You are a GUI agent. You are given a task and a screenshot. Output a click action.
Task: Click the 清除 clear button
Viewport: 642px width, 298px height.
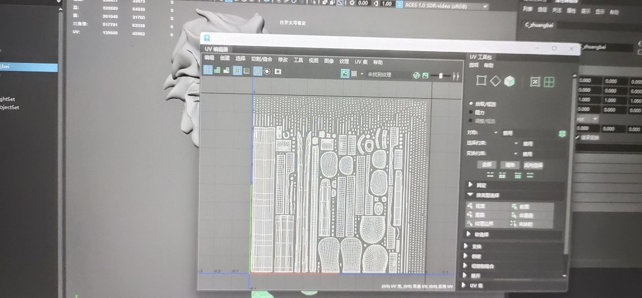[x=509, y=165]
